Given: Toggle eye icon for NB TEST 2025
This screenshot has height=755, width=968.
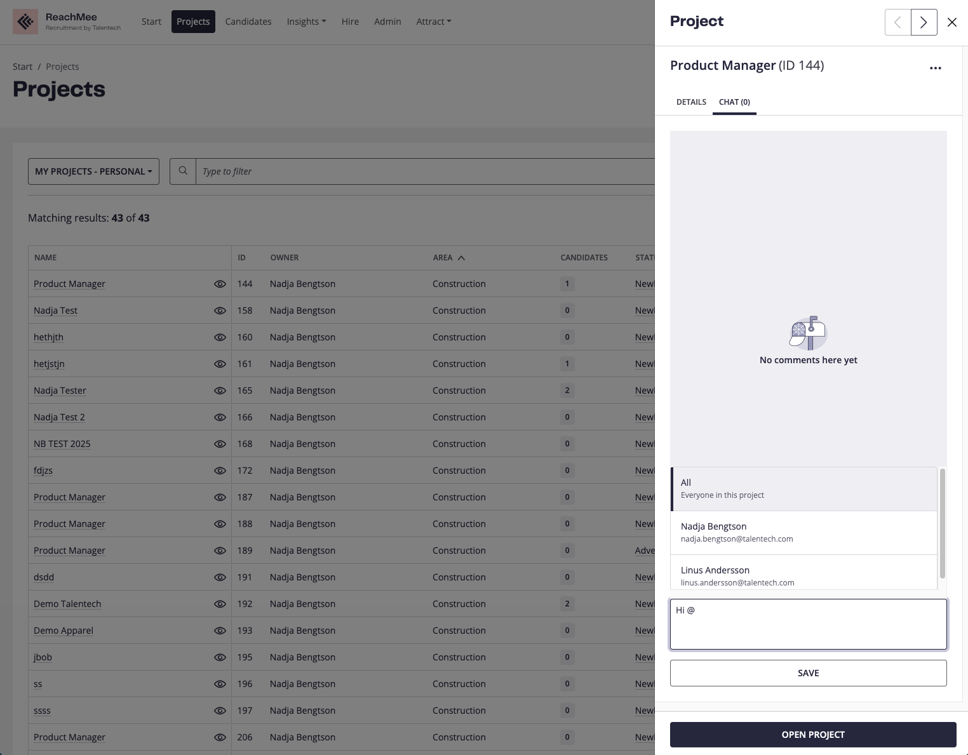Looking at the screenshot, I should (220, 444).
